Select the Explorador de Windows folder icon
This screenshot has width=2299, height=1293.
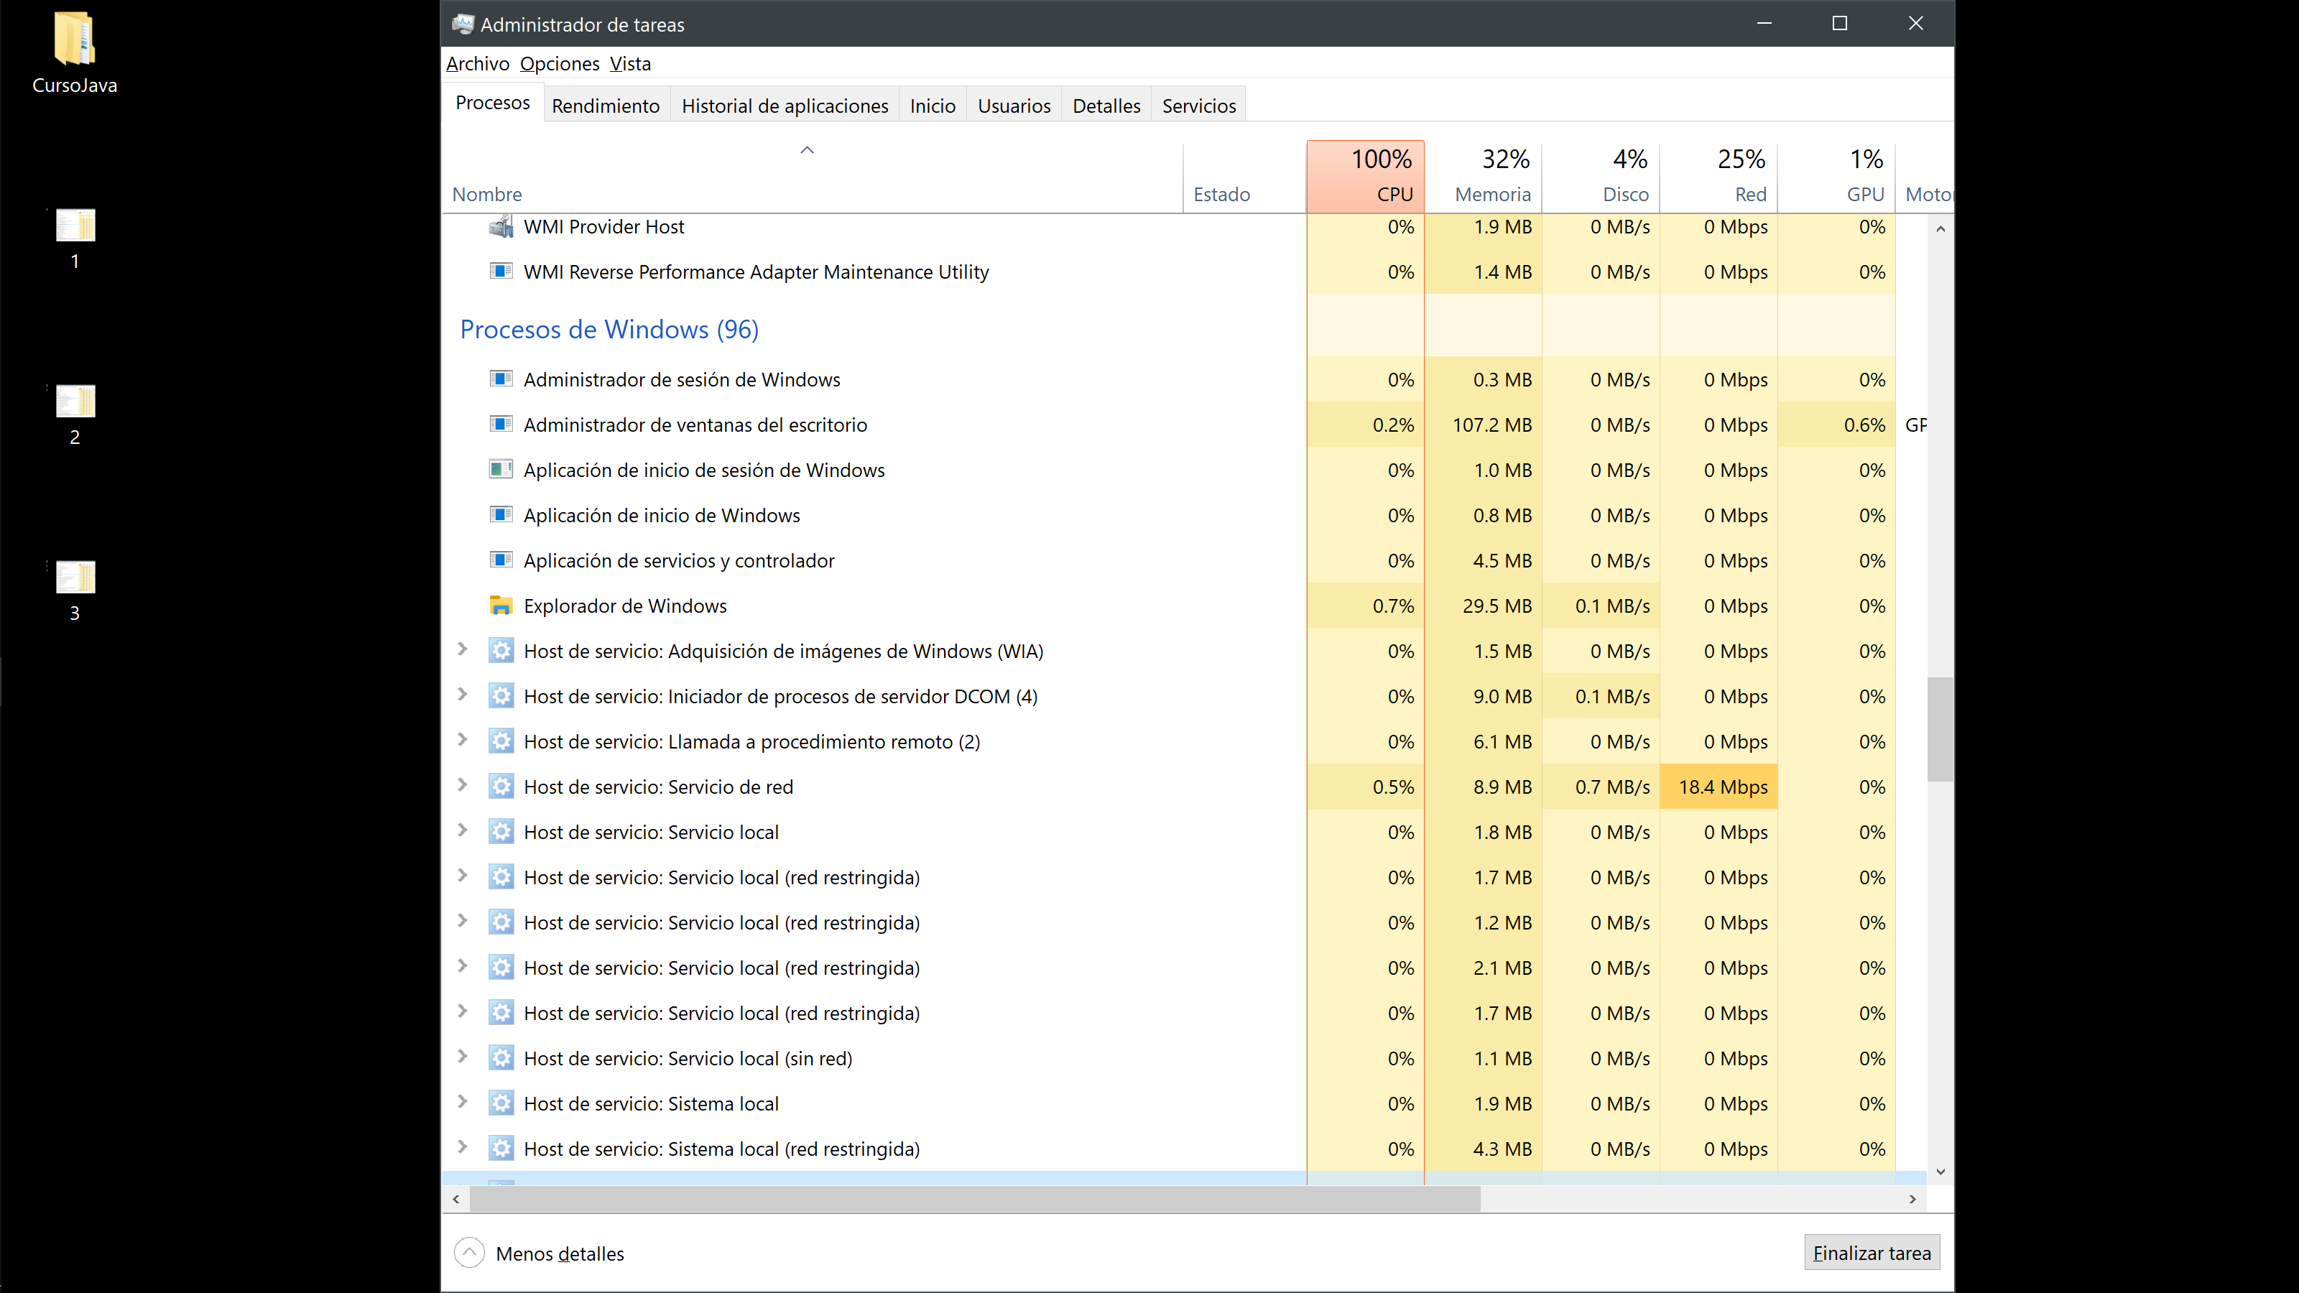[501, 606]
